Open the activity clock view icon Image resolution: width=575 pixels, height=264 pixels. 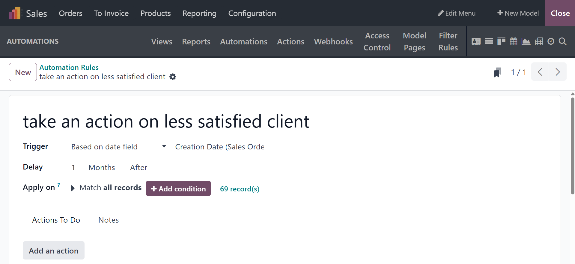coord(551,41)
